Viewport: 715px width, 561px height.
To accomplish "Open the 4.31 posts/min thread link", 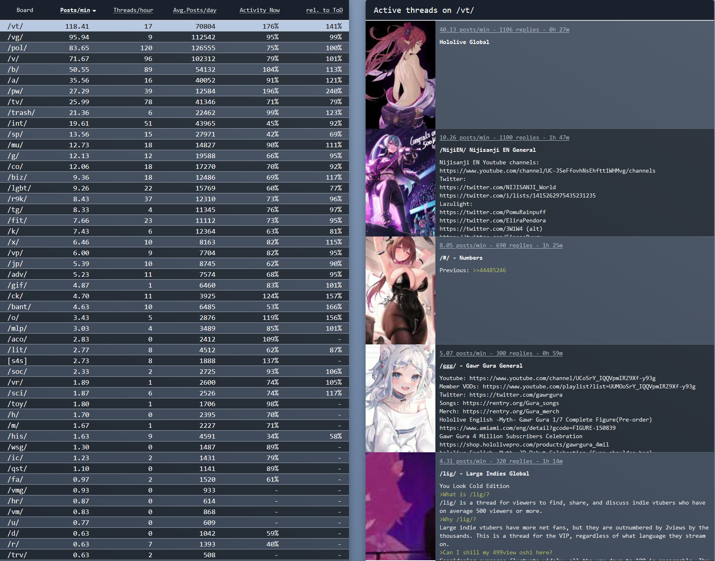I will tap(501, 461).
